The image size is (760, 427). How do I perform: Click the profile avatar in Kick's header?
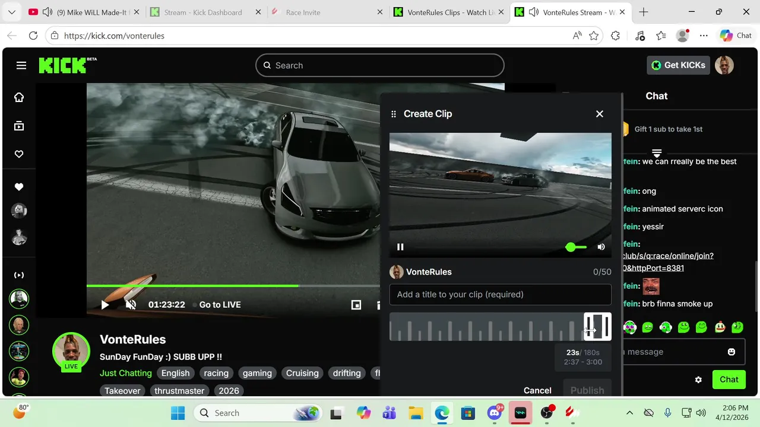click(724, 65)
